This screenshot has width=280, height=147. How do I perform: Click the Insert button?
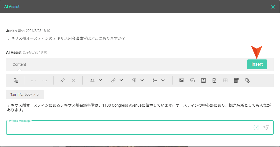(257, 64)
